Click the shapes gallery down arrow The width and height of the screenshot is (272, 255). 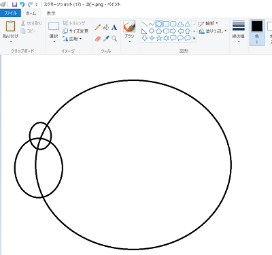(194, 31)
